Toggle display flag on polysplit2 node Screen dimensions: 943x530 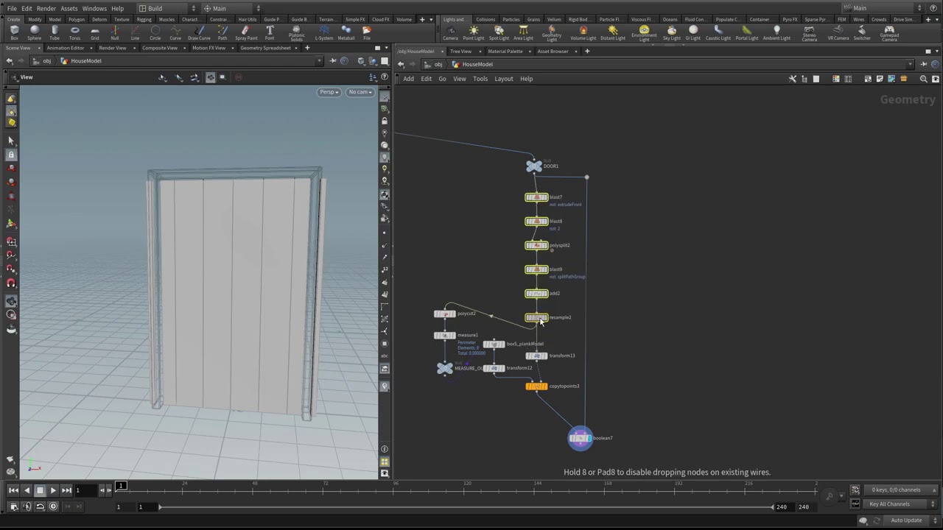[544, 246]
